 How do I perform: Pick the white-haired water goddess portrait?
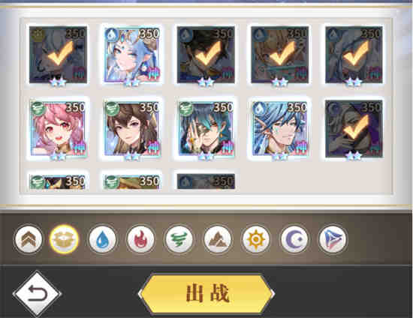pos(132,55)
